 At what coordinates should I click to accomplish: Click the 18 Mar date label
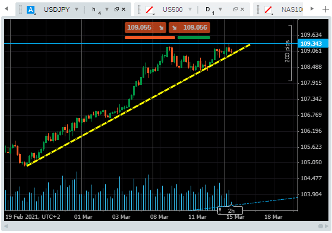273,217
